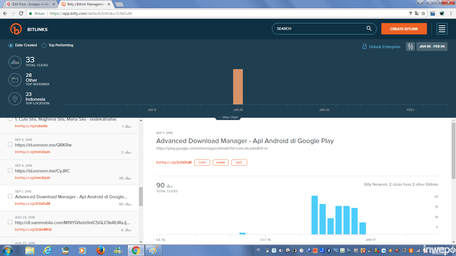Click the search magnifier icon
This screenshot has width=456, height=256.
pyautogui.click(x=369, y=28)
